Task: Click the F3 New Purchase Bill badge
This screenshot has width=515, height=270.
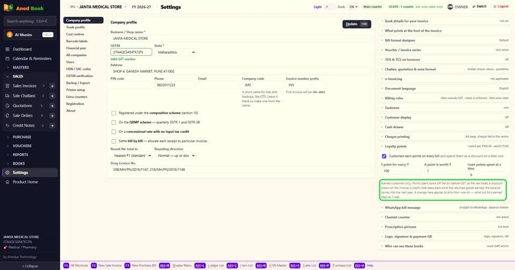Action: pyautogui.click(x=127, y=265)
